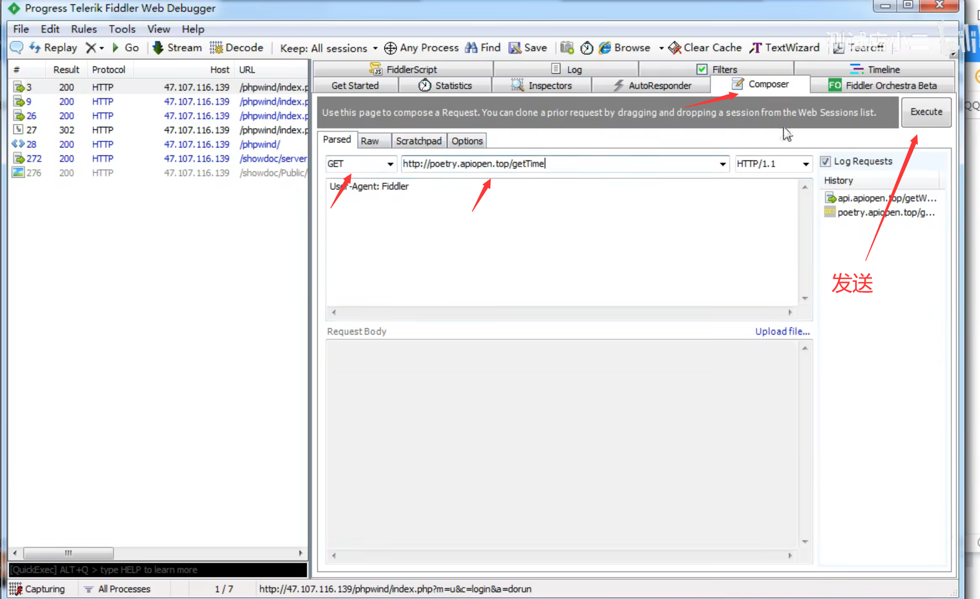The height and width of the screenshot is (599, 980).
Task: Switch to the Statistics tab
Action: pyautogui.click(x=446, y=86)
